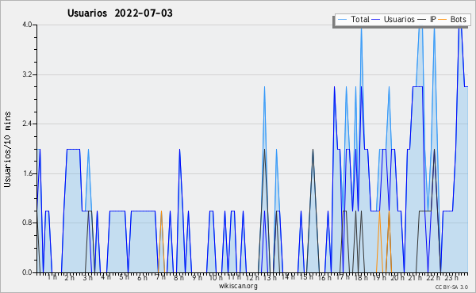Screen dimensions: 476x293
Task: Click the '10 h' x-axis label
Action: tap(216, 278)
